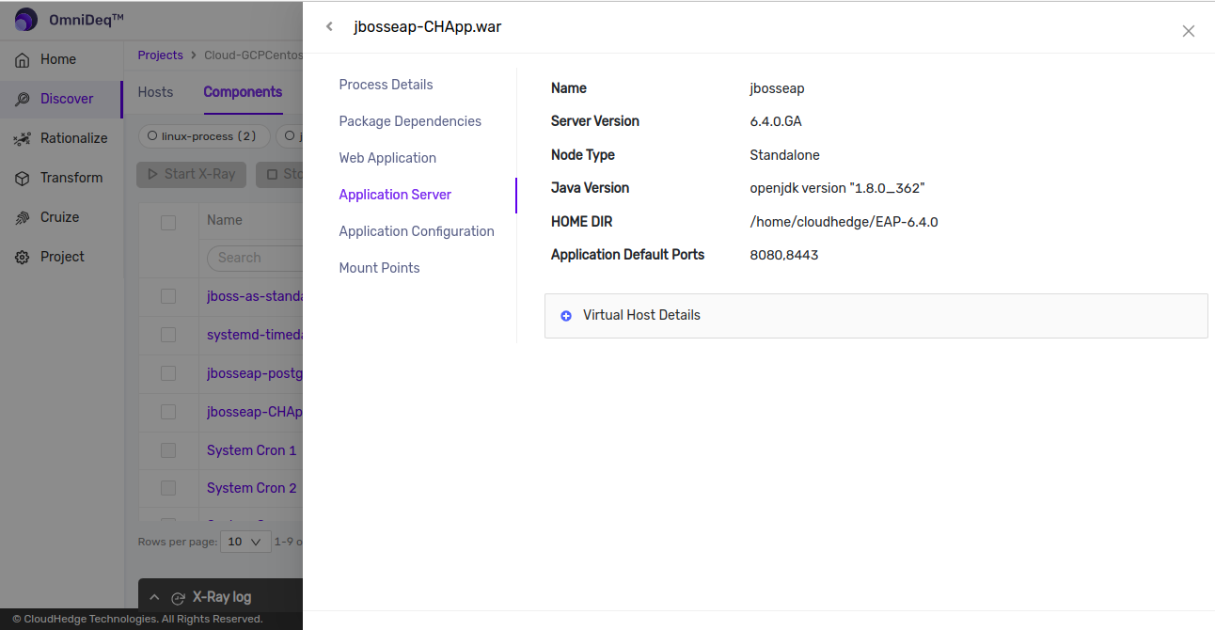Refresh the X-Ray log icon
The image size is (1215, 630).
178,598
